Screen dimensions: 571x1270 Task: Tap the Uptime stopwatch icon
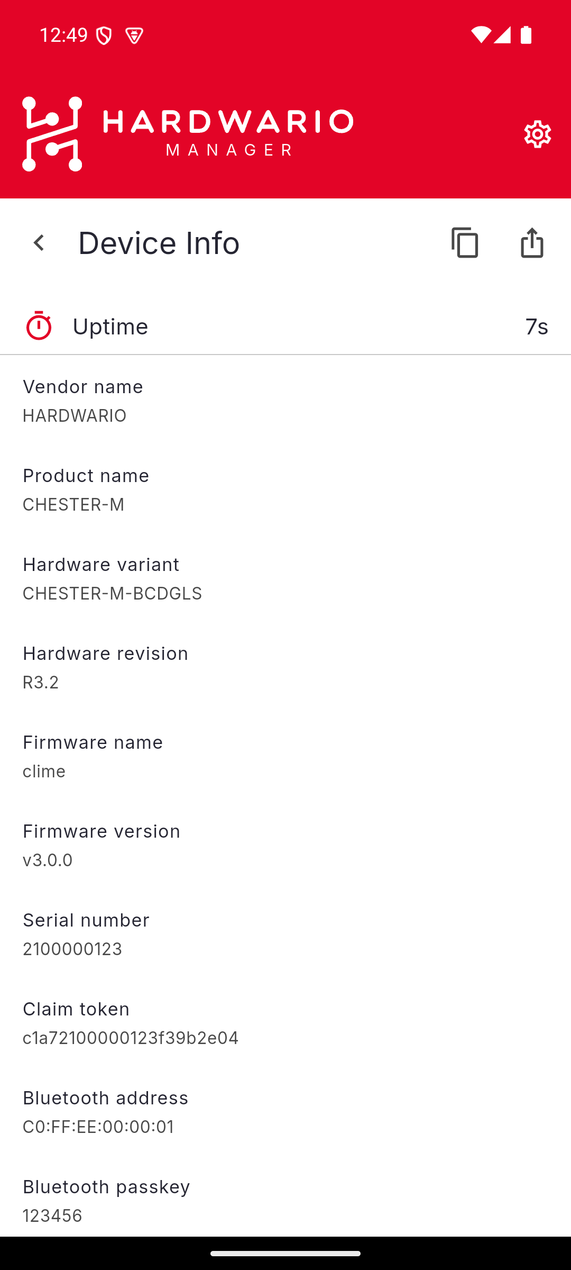[39, 325]
